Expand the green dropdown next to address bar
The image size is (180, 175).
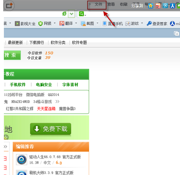(71, 14)
